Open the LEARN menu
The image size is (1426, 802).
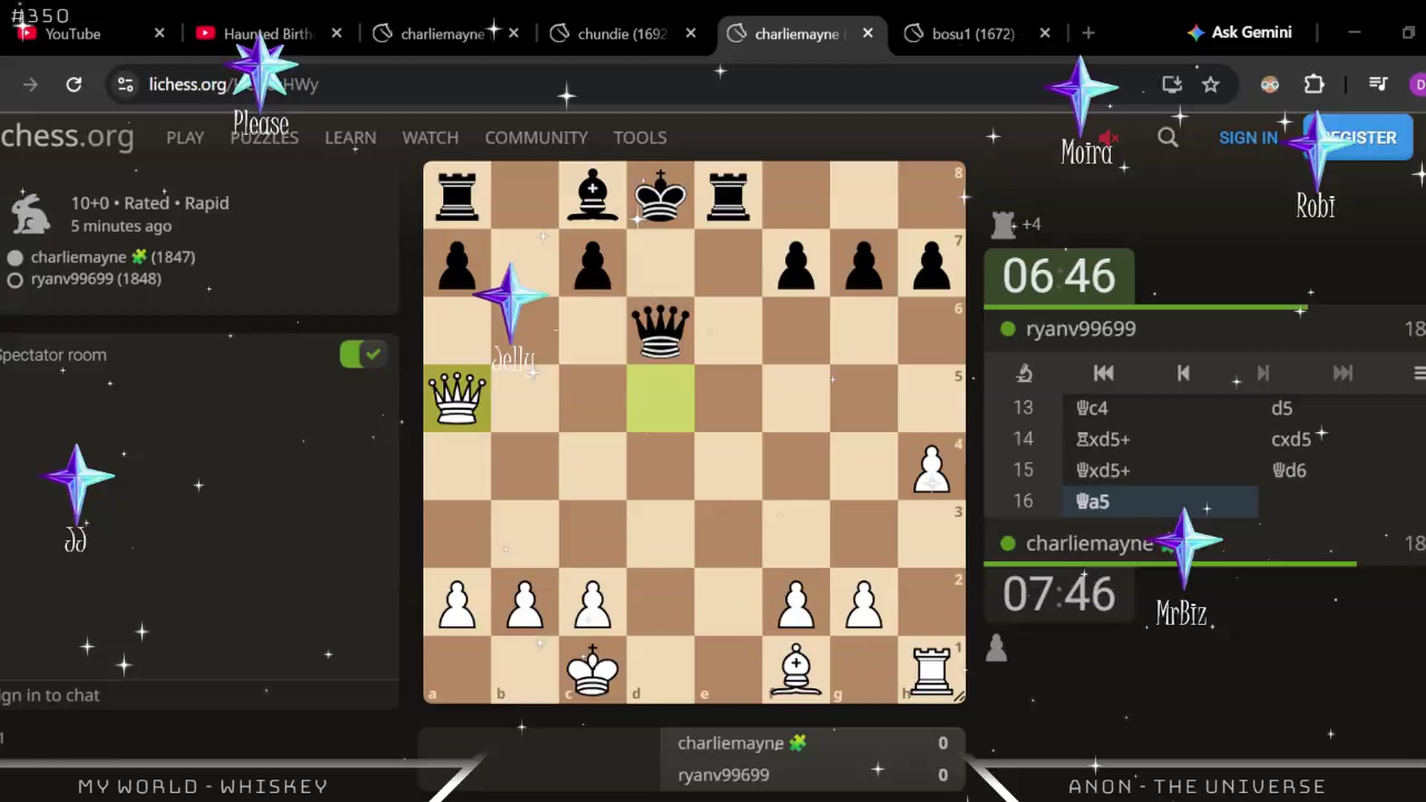tap(351, 138)
